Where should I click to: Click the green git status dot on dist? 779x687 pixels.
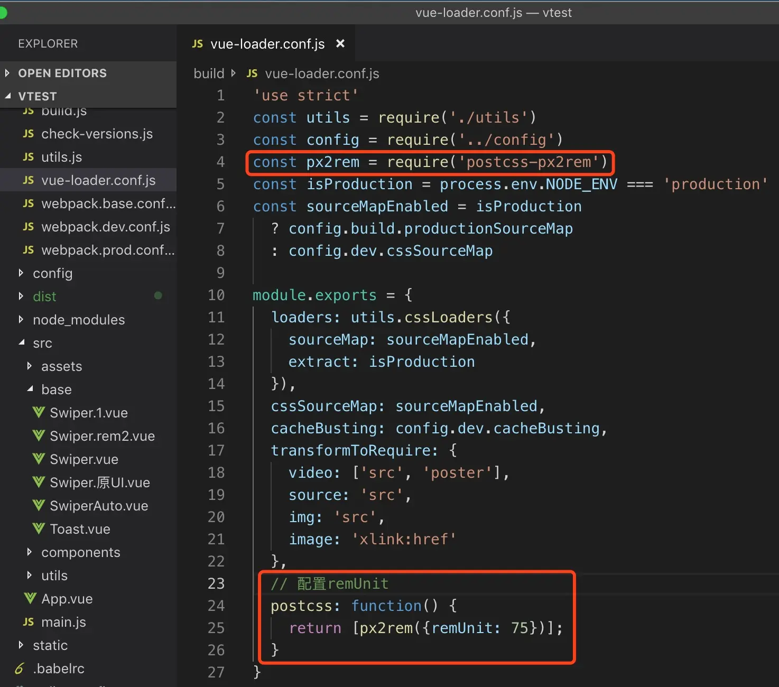[158, 296]
